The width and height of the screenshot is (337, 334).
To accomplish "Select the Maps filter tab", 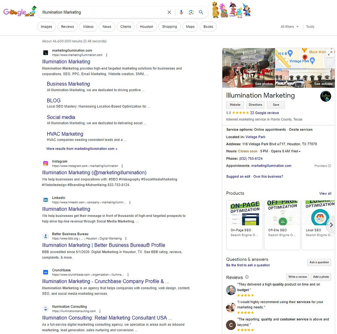I will tap(190, 27).
